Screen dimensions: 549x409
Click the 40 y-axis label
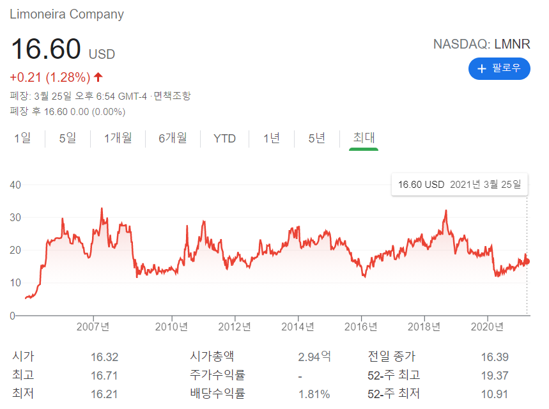pos(15,185)
